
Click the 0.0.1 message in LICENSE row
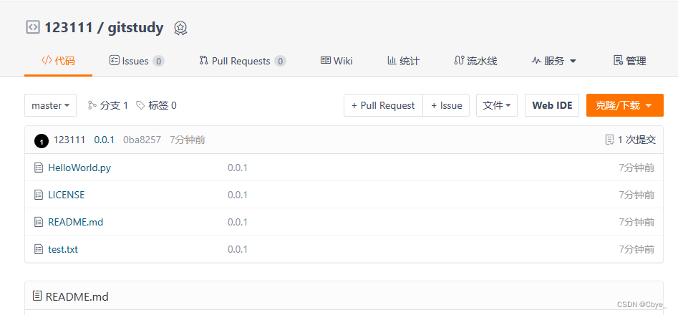[x=238, y=195]
